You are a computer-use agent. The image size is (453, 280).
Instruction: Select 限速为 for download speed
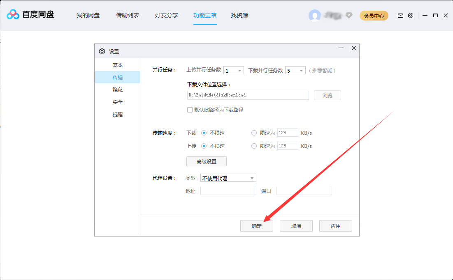pyautogui.click(x=254, y=133)
